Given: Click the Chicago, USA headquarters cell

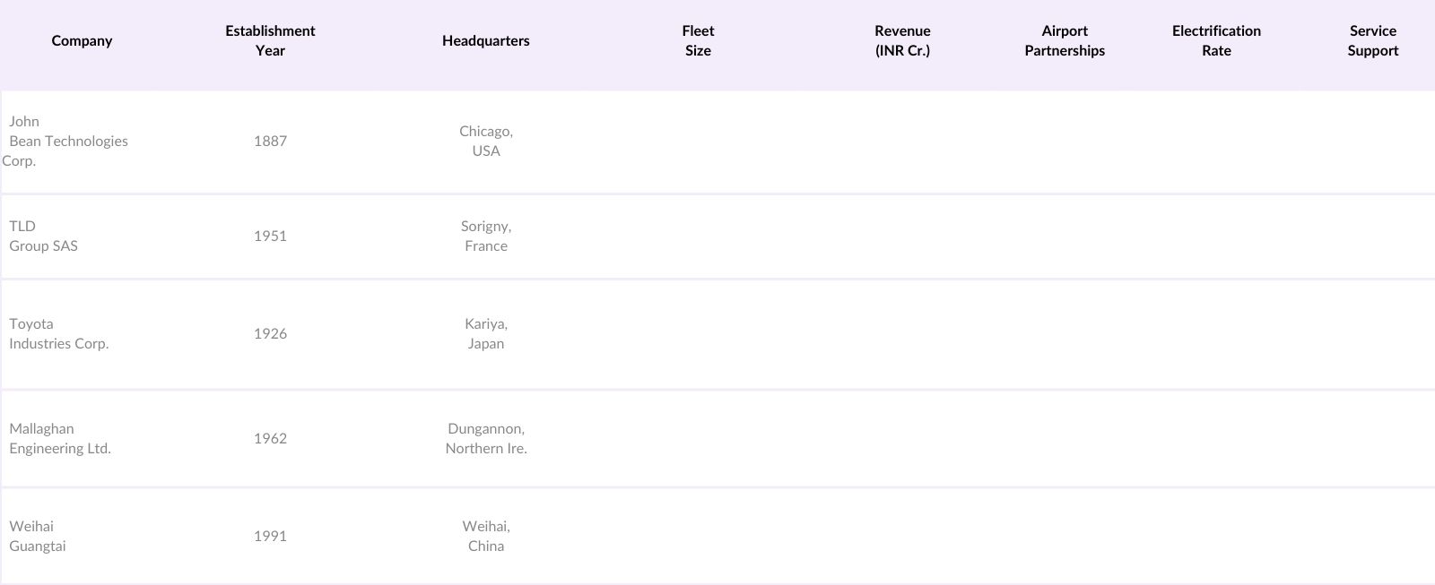Looking at the screenshot, I should pos(486,141).
